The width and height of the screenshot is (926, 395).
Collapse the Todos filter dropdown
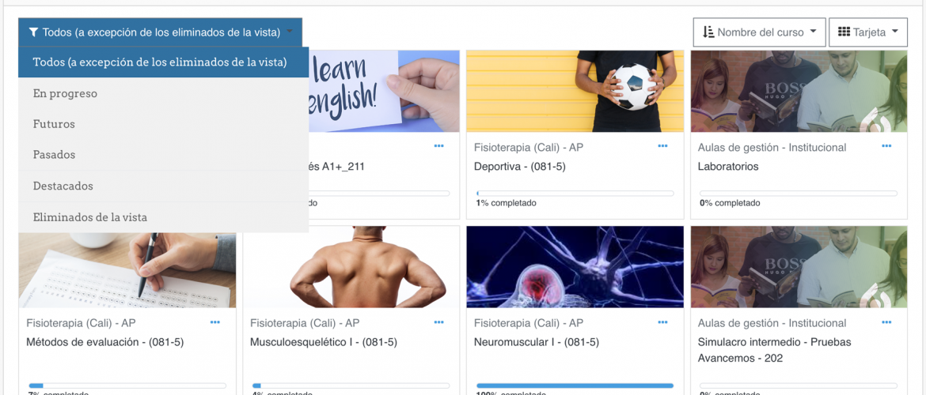click(x=160, y=32)
